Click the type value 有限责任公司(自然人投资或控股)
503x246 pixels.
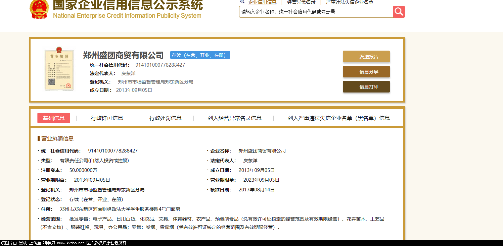pos(94,161)
